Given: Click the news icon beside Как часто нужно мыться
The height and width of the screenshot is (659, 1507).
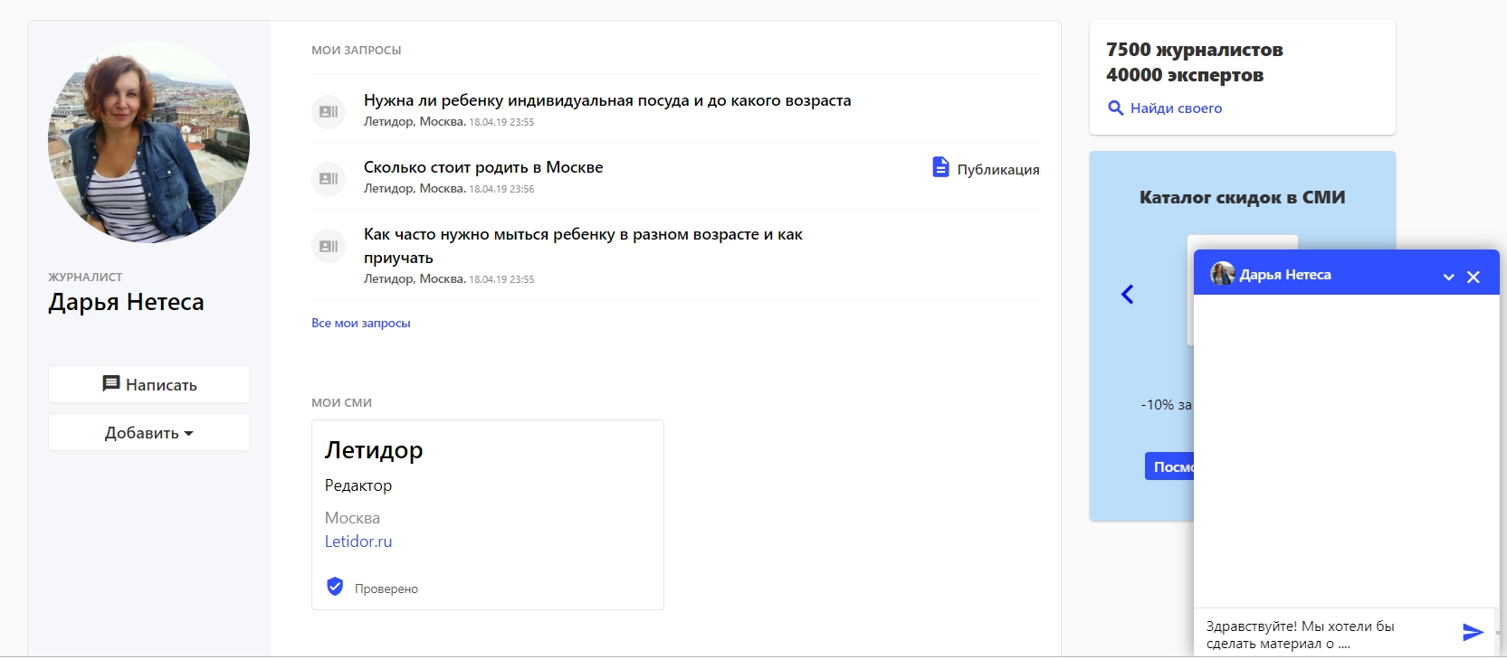Looking at the screenshot, I should pyautogui.click(x=329, y=246).
